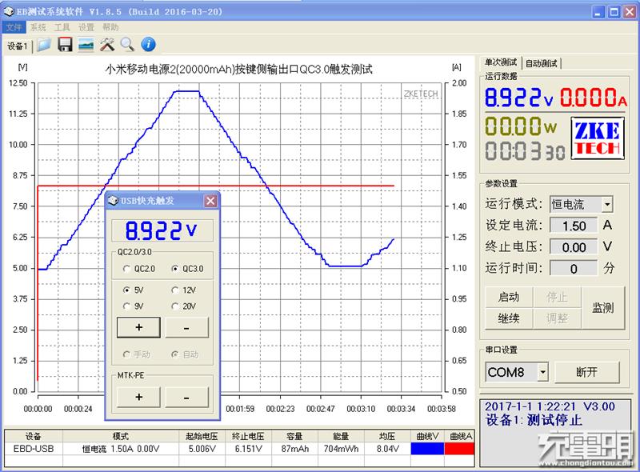The height and width of the screenshot is (472, 640).
Task: Click the 继续 button
Action: (x=509, y=318)
